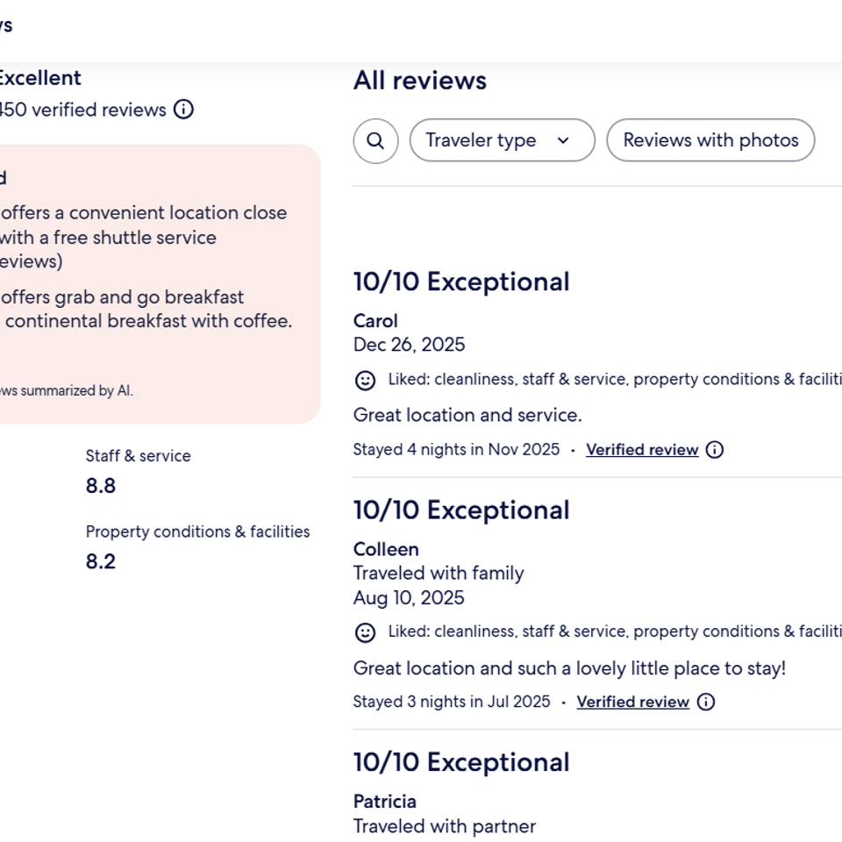Image resolution: width=842 pixels, height=842 pixels.
Task: Click the smiley icon in Carol's review
Action: [x=365, y=380]
